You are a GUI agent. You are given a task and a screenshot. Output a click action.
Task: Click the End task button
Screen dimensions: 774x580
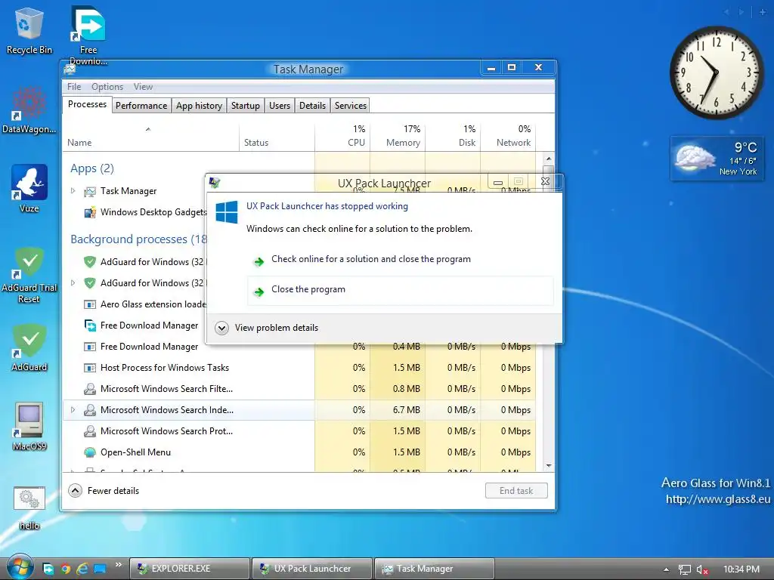(516, 491)
